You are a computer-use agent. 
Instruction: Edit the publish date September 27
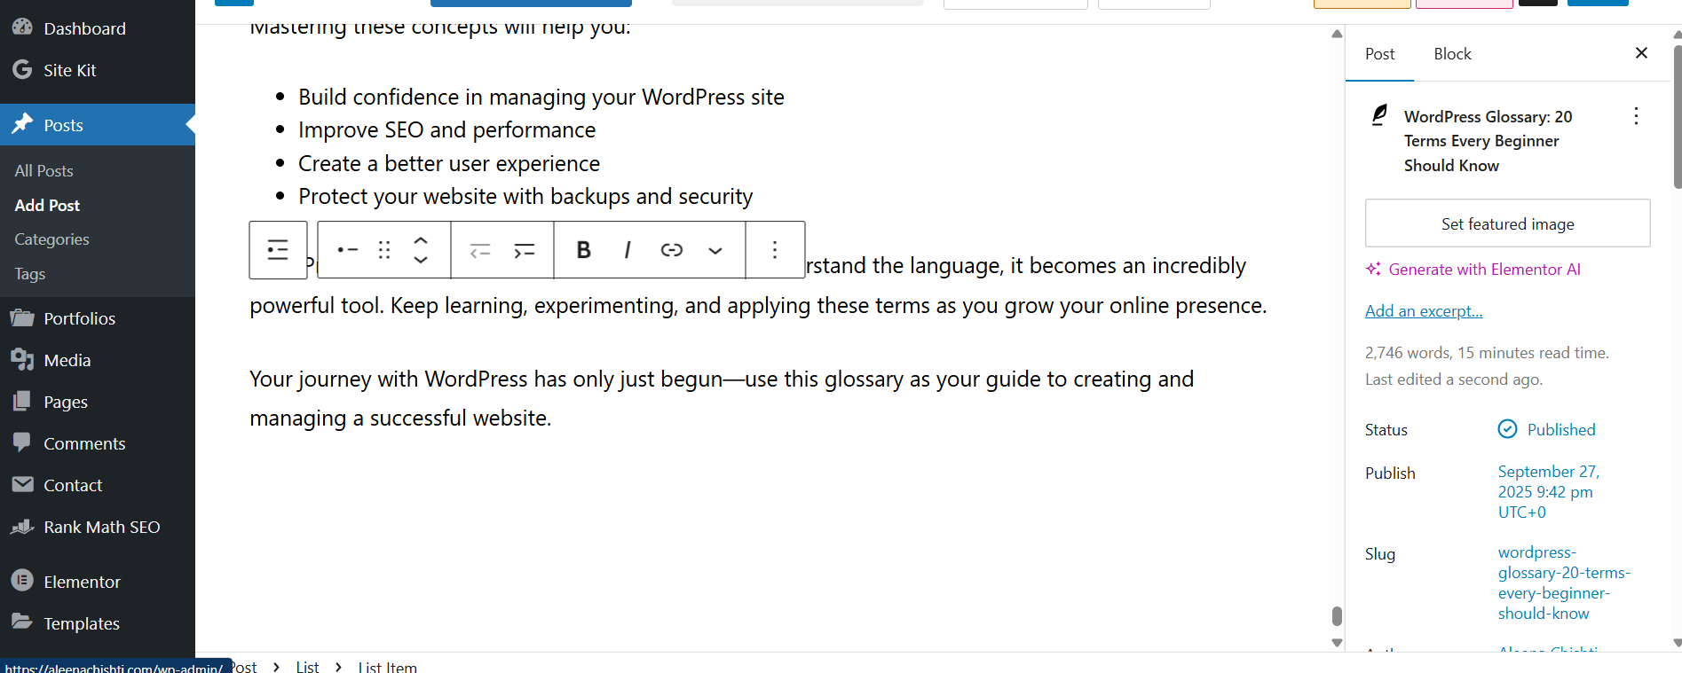pos(1549,492)
